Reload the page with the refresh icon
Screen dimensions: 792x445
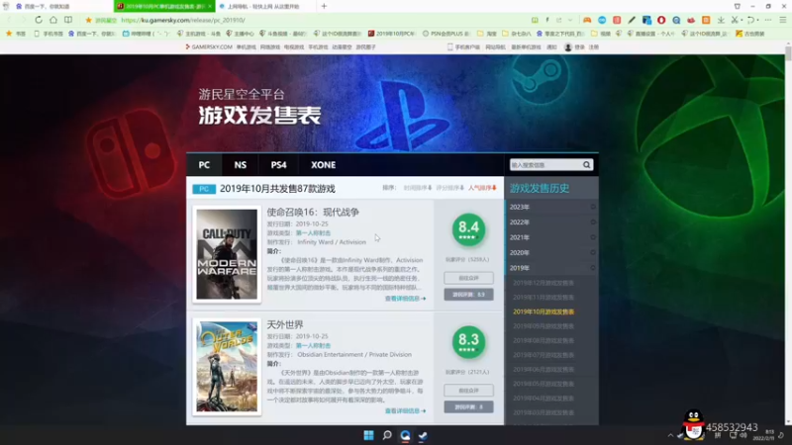(x=39, y=20)
